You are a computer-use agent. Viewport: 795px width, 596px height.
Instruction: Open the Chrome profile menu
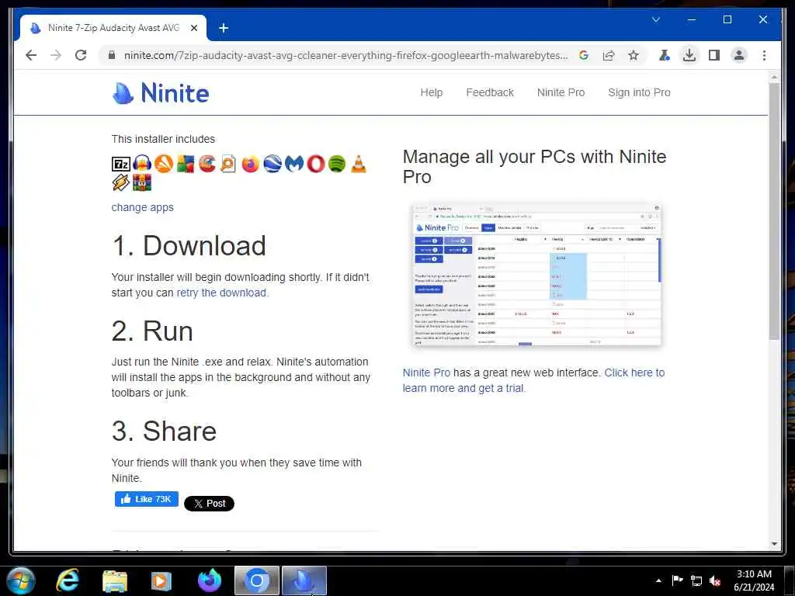[x=739, y=55]
